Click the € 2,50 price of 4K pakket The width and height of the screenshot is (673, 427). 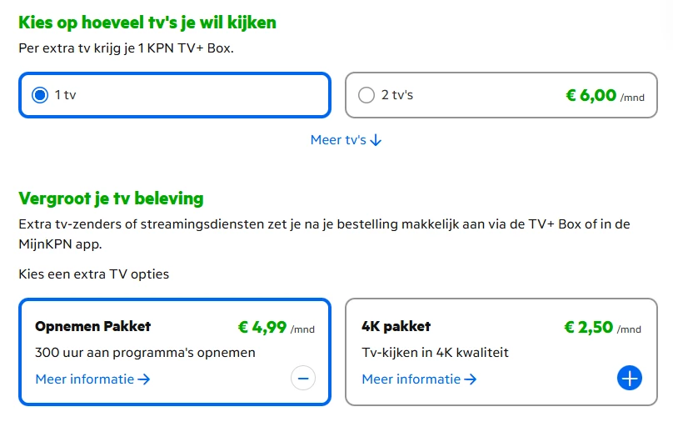click(x=589, y=327)
